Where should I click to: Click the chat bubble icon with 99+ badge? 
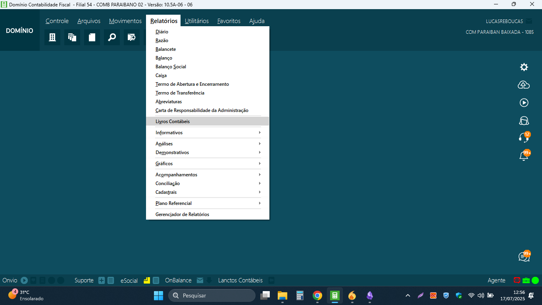click(524, 257)
